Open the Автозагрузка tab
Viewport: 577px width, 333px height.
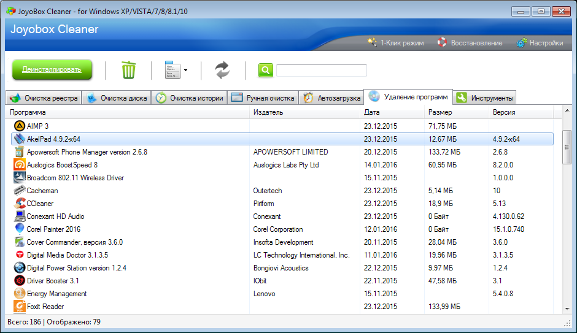coord(331,98)
